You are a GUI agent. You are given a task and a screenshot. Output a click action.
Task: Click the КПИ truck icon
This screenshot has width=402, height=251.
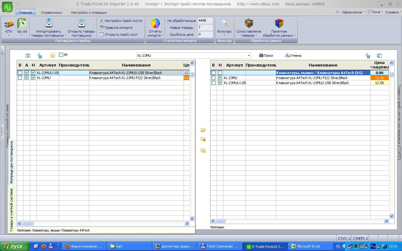click(x=9, y=24)
